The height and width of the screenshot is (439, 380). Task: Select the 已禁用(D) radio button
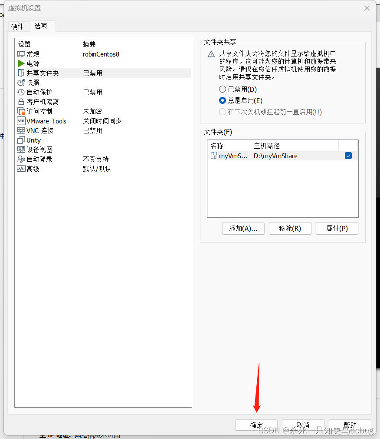(223, 89)
